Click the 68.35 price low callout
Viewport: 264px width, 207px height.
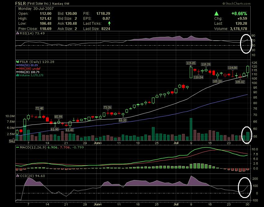point(122,120)
